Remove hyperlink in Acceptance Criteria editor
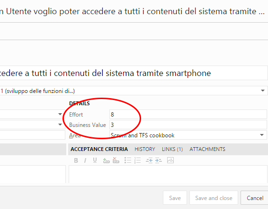This screenshot has width=268, height=209. pos(116,160)
